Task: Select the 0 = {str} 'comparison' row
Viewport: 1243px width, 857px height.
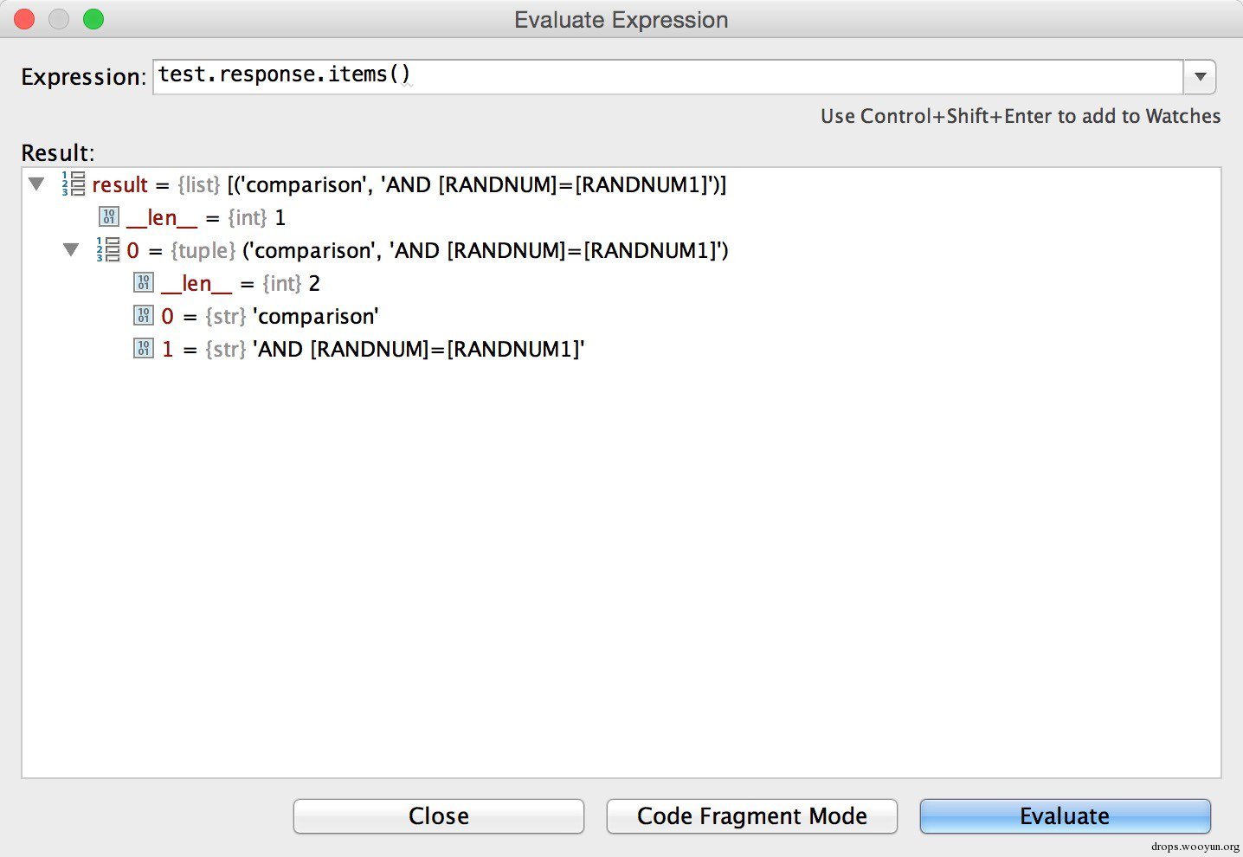Action: pyautogui.click(x=270, y=316)
